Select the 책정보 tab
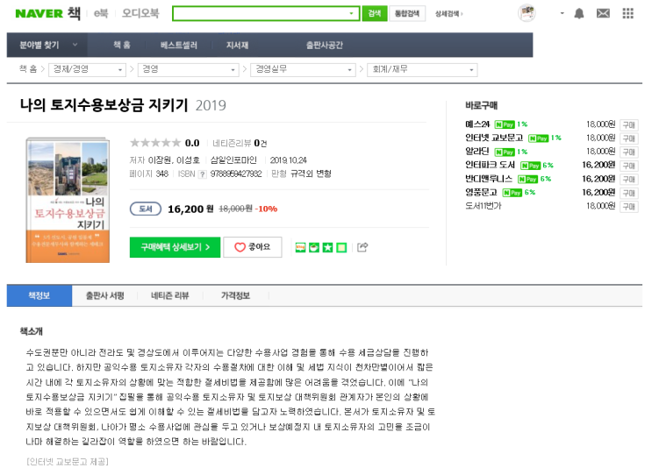Screen dimensions: 652x475 [39, 295]
